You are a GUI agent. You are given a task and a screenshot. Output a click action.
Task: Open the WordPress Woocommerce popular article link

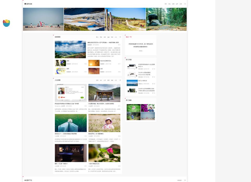pyautogui.click(x=146, y=73)
